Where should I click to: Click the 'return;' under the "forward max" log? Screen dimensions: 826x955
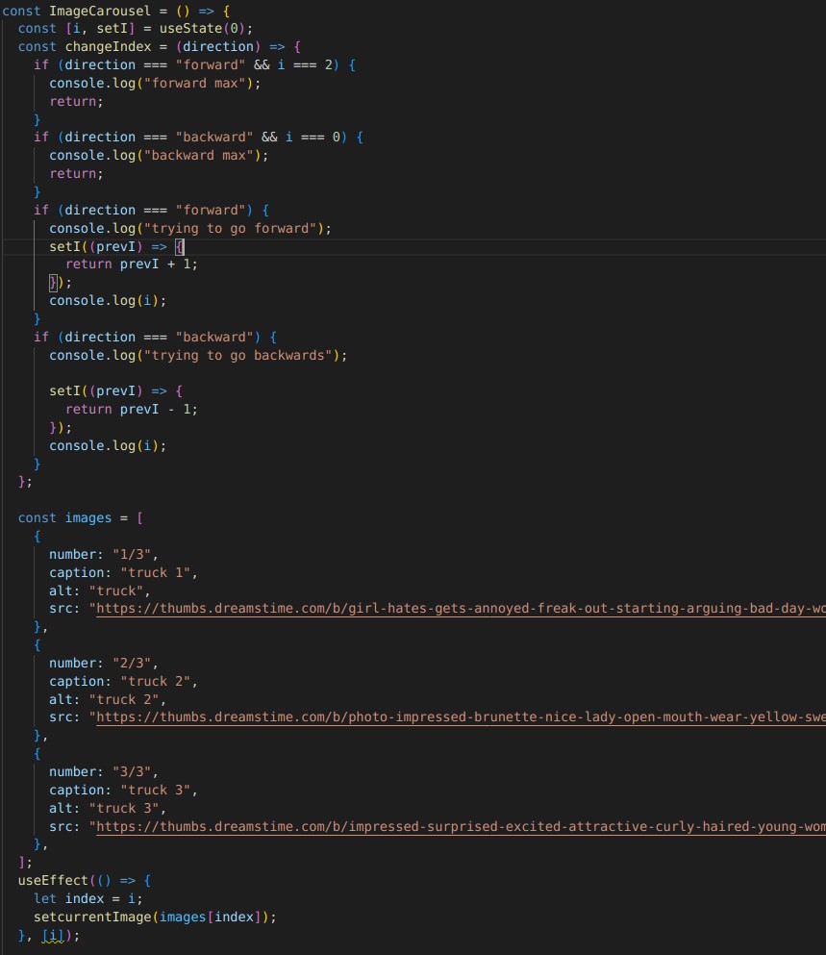[76, 101]
